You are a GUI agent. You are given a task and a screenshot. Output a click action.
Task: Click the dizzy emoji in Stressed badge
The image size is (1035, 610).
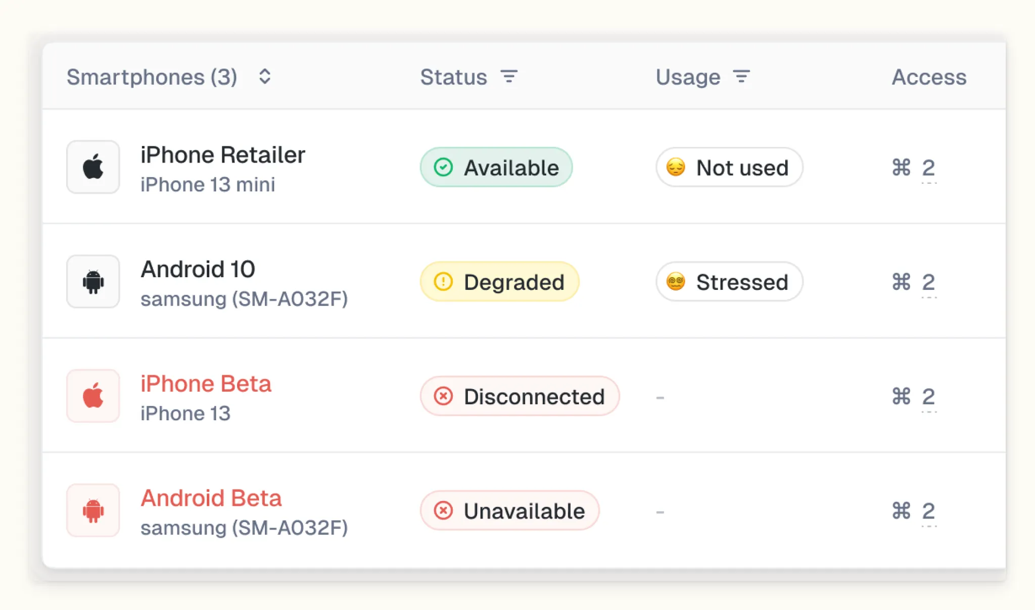click(x=676, y=281)
